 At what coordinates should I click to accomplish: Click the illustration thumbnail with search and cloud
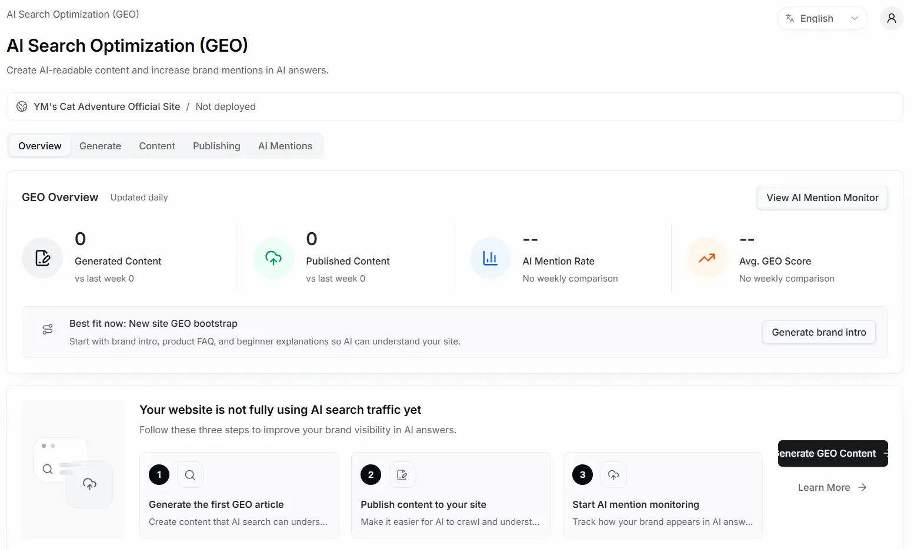pyautogui.click(x=73, y=469)
